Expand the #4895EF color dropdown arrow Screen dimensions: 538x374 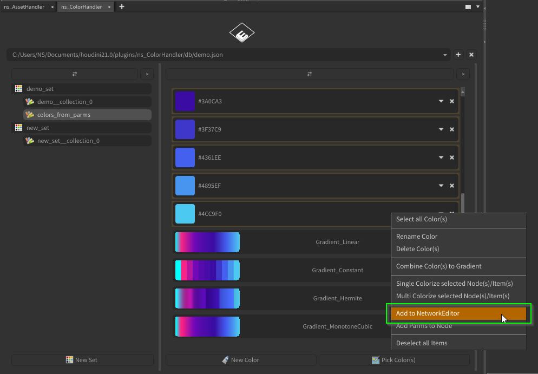coord(441,186)
